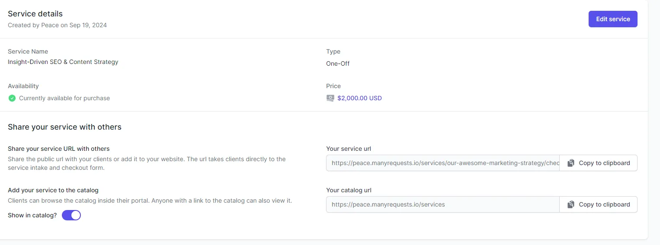Click the Insight-Driven SEO & Content Strategy name
Image resolution: width=660 pixels, height=245 pixels.
pos(63,62)
